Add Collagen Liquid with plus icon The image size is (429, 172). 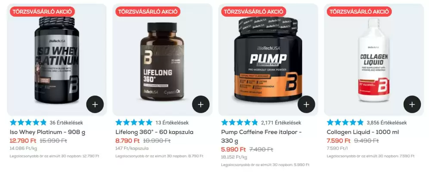[412, 104]
